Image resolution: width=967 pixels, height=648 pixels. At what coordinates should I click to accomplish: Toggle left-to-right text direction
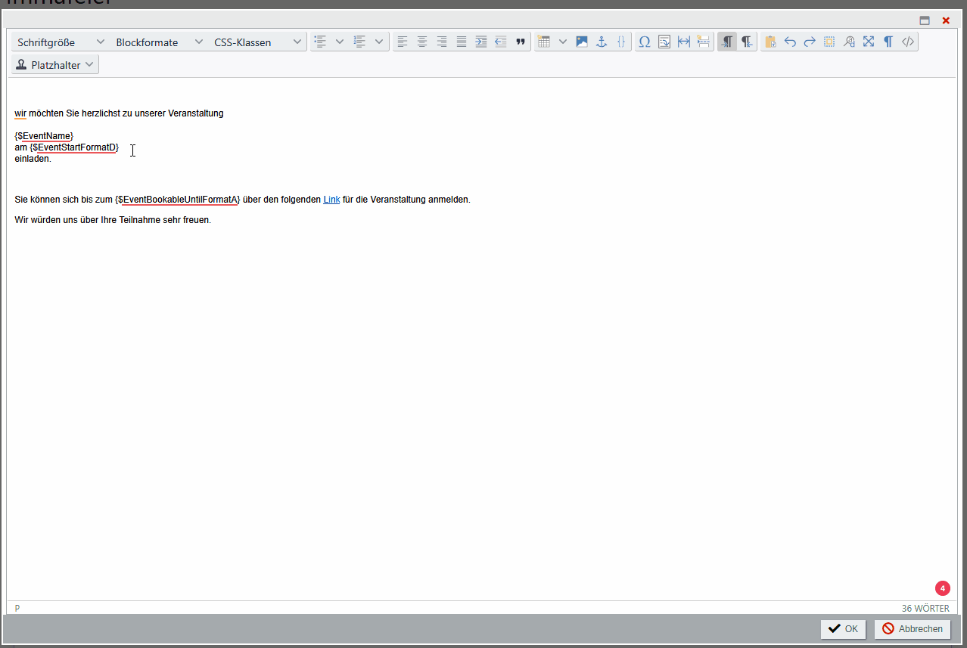click(727, 42)
